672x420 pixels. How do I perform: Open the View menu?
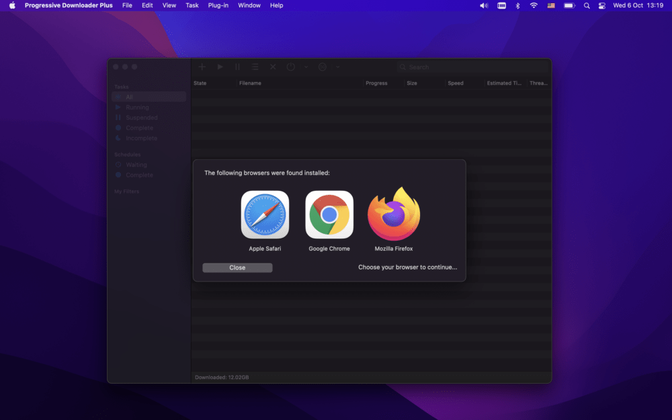169,5
